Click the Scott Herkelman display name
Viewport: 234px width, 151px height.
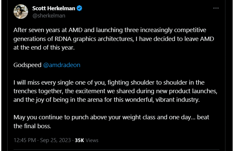coord(54,8)
